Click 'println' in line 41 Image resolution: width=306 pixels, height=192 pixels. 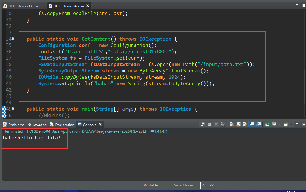[x=80, y=83]
